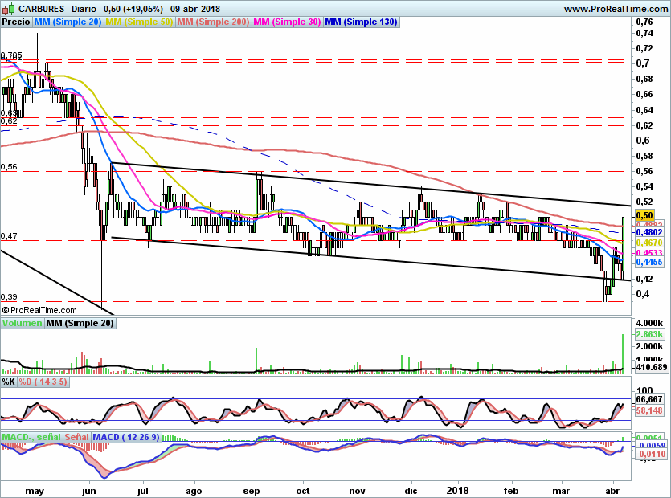
Task: Select the Precio indicator label
Action: [16, 22]
